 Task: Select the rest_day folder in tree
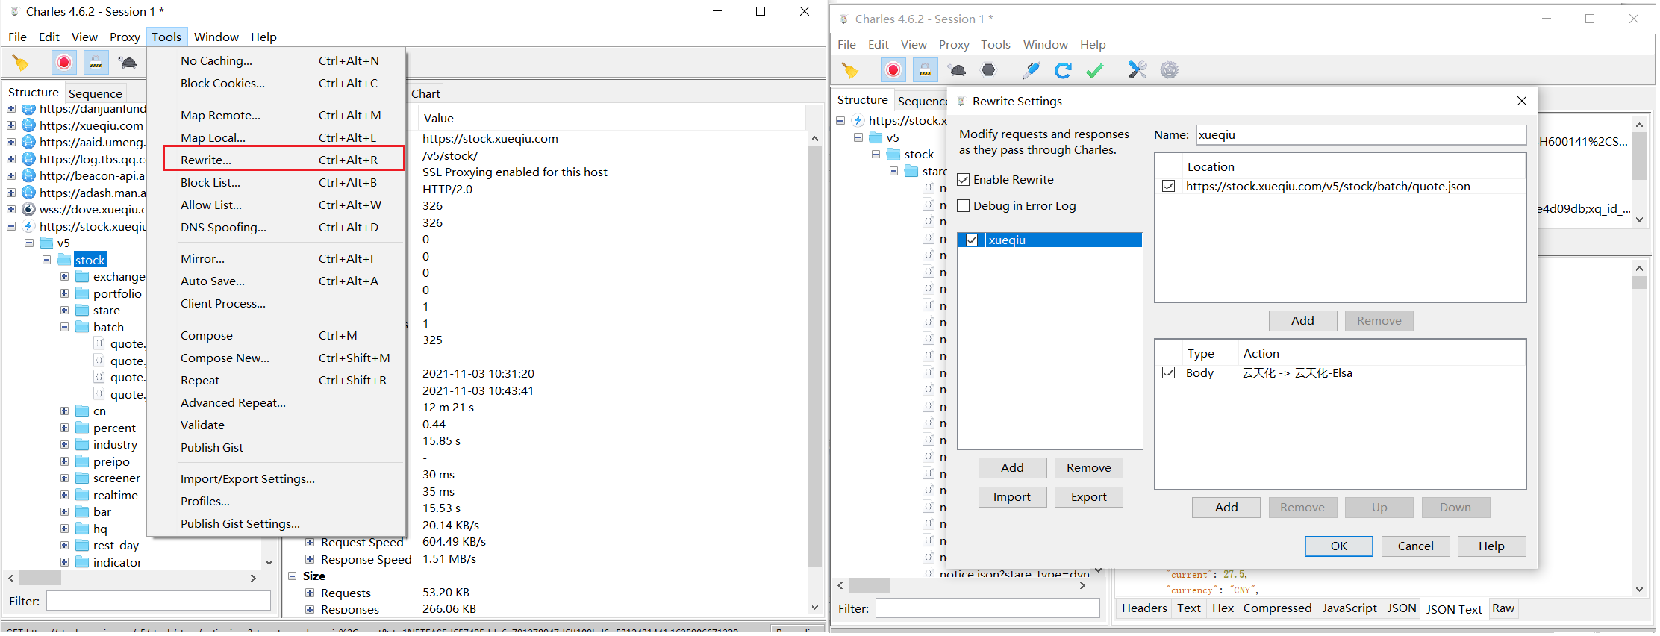116,546
